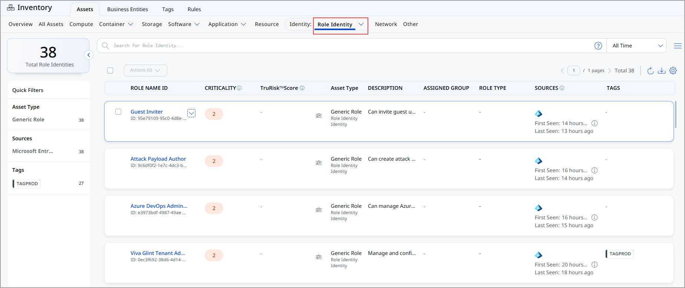Collapse the left filter panel arrow

pos(89,55)
